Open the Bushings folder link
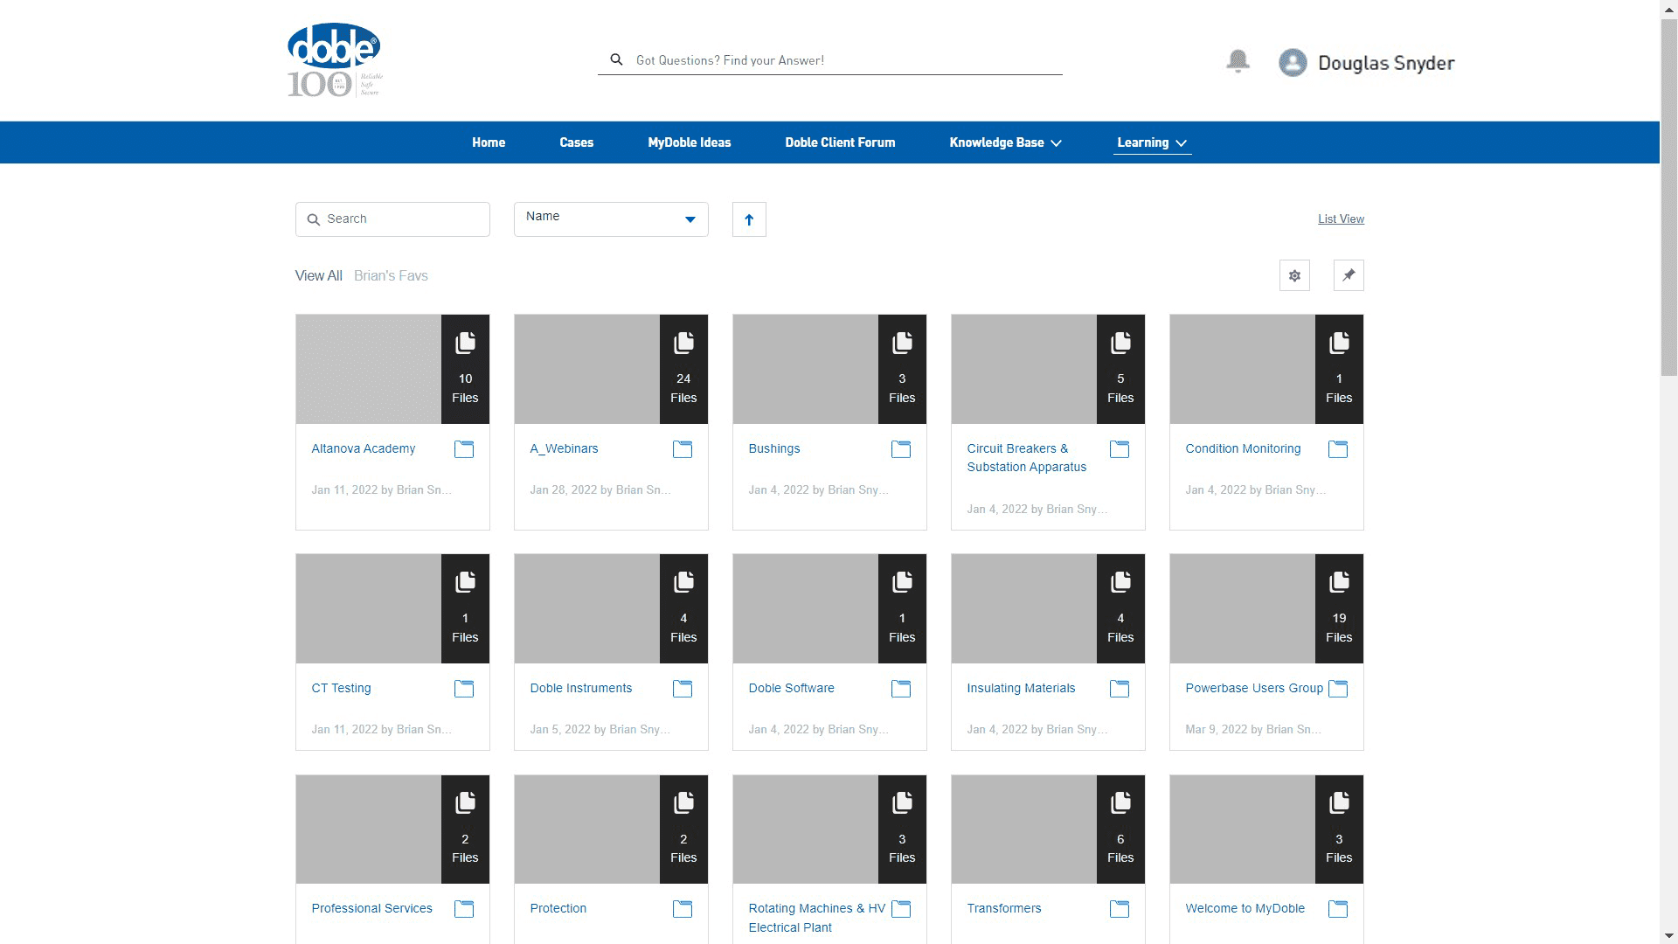 click(x=774, y=448)
